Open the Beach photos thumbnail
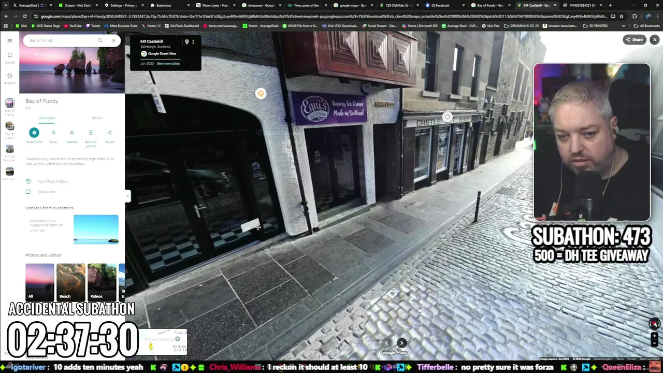This screenshot has height=373, width=663. pos(70,282)
